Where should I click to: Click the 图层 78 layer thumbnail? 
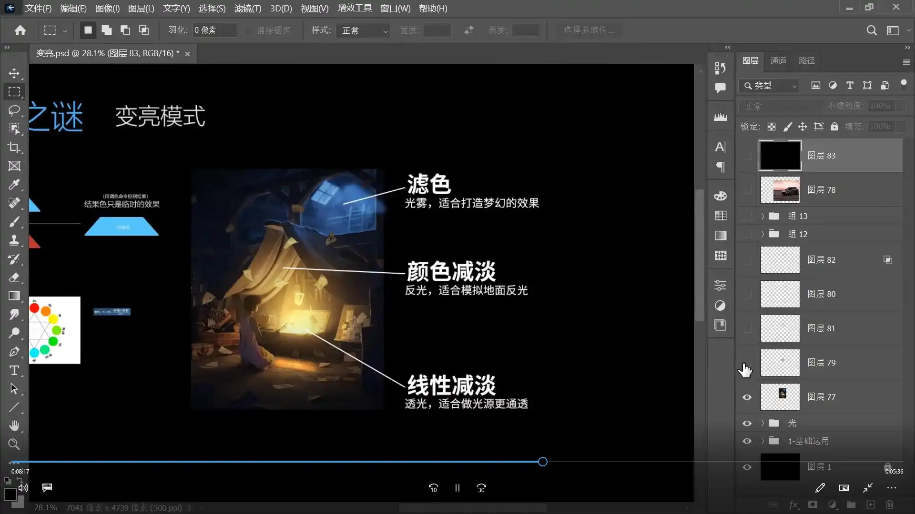pyautogui.click(x=780, y=189)
